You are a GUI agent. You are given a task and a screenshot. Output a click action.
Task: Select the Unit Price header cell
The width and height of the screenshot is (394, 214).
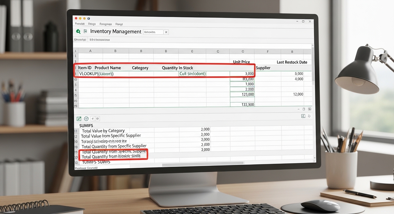coord(241,62)
